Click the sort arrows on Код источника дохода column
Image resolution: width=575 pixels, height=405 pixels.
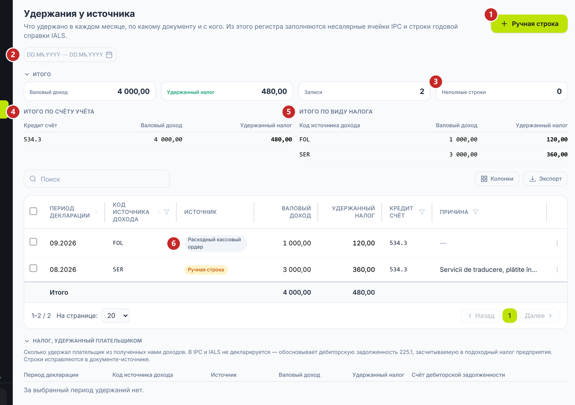coord(159,212)
